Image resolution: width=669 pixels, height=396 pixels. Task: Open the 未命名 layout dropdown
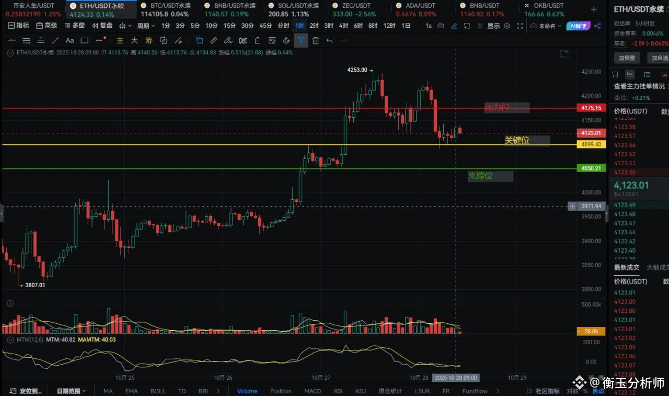point(546,26)
